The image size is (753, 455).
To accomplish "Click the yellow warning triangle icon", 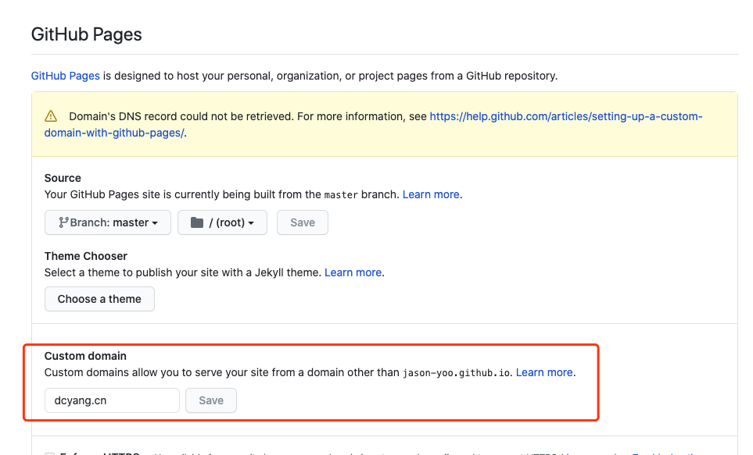I will [51, 116].
